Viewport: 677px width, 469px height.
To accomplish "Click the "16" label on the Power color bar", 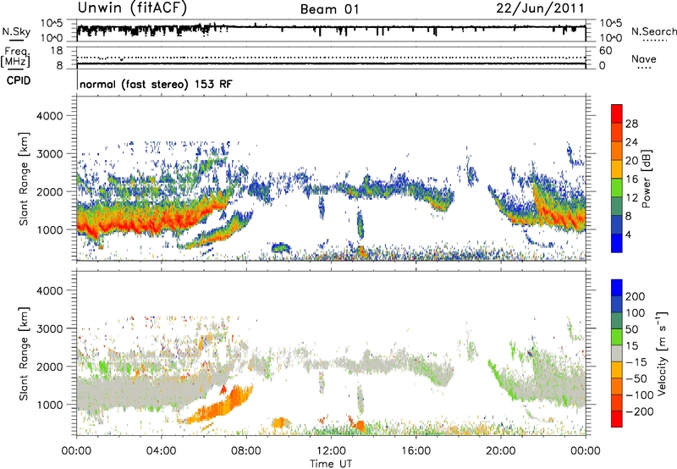I will pos(631,179).
